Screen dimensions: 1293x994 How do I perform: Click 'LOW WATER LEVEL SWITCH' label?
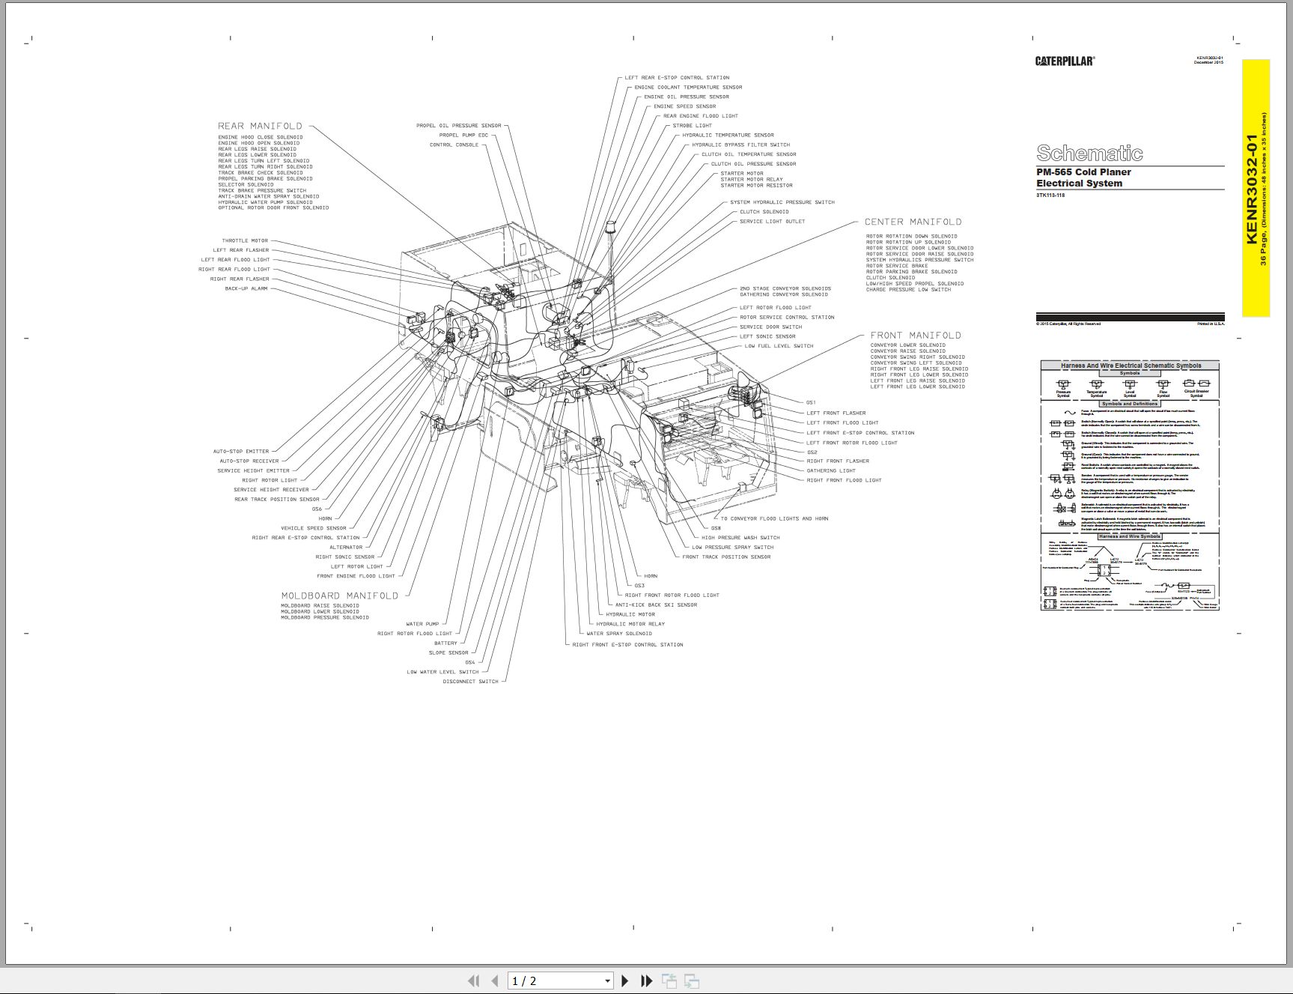pyautogui.click(x=442, y=672)
